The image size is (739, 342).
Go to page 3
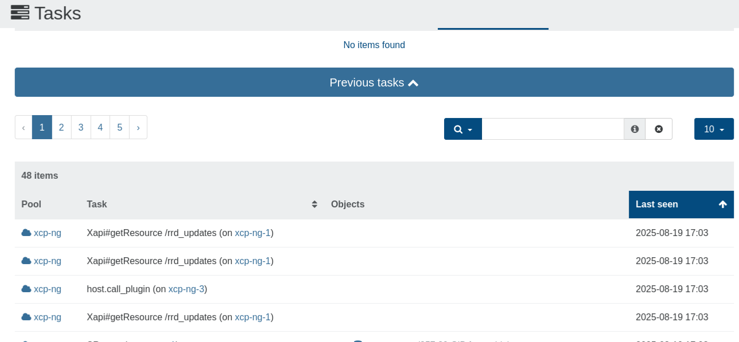click(x=81, y=127)
